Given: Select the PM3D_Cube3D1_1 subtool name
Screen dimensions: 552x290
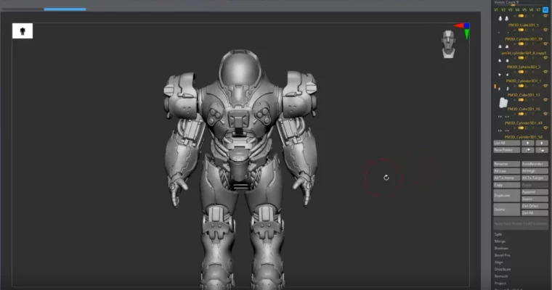Looking at the screenshot, I should tap(524, 25).
